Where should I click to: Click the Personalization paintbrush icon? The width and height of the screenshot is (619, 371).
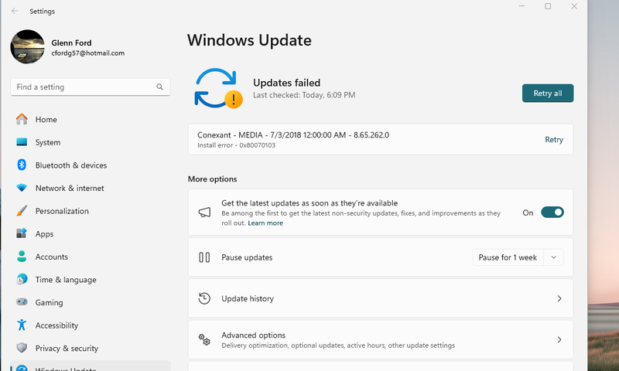[22, 210]
